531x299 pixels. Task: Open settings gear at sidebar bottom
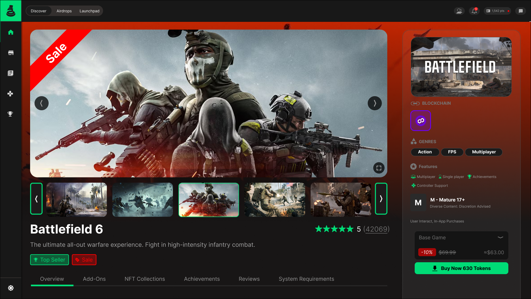(x=11, y=288)
